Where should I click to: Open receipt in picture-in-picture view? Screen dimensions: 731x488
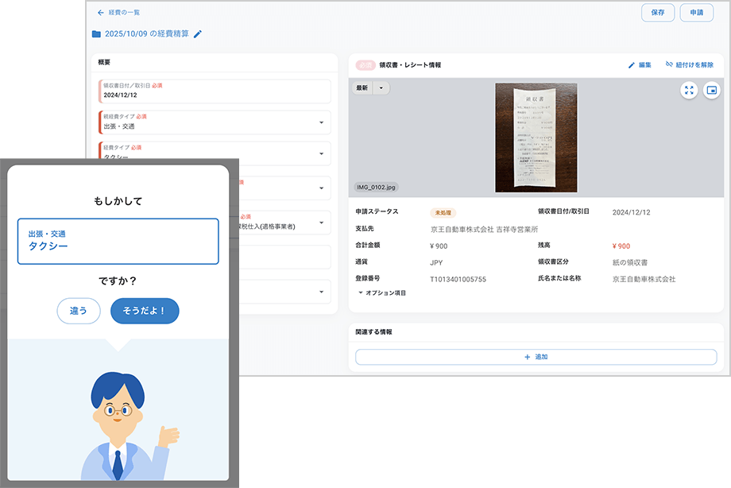pos(711,90)
